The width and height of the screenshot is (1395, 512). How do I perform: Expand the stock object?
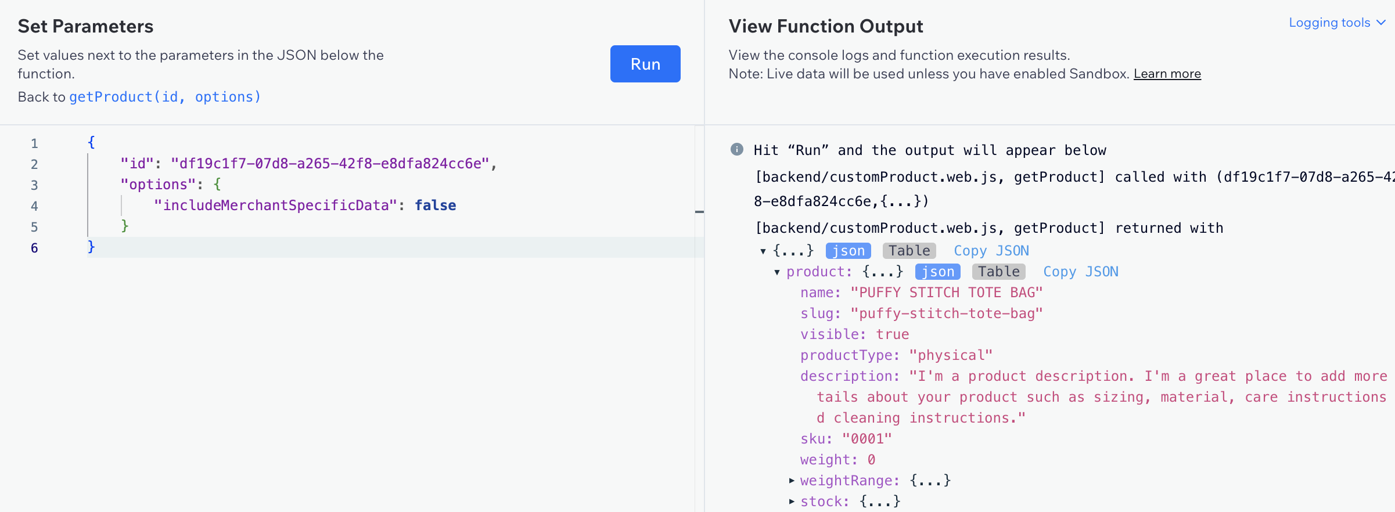click(x=792, y=502)
